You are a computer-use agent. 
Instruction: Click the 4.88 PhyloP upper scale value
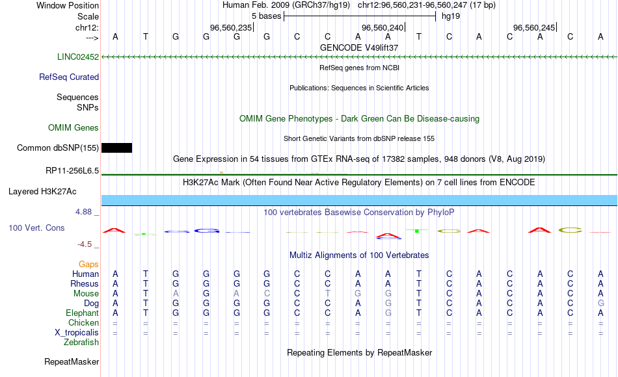tap(83, 212)
